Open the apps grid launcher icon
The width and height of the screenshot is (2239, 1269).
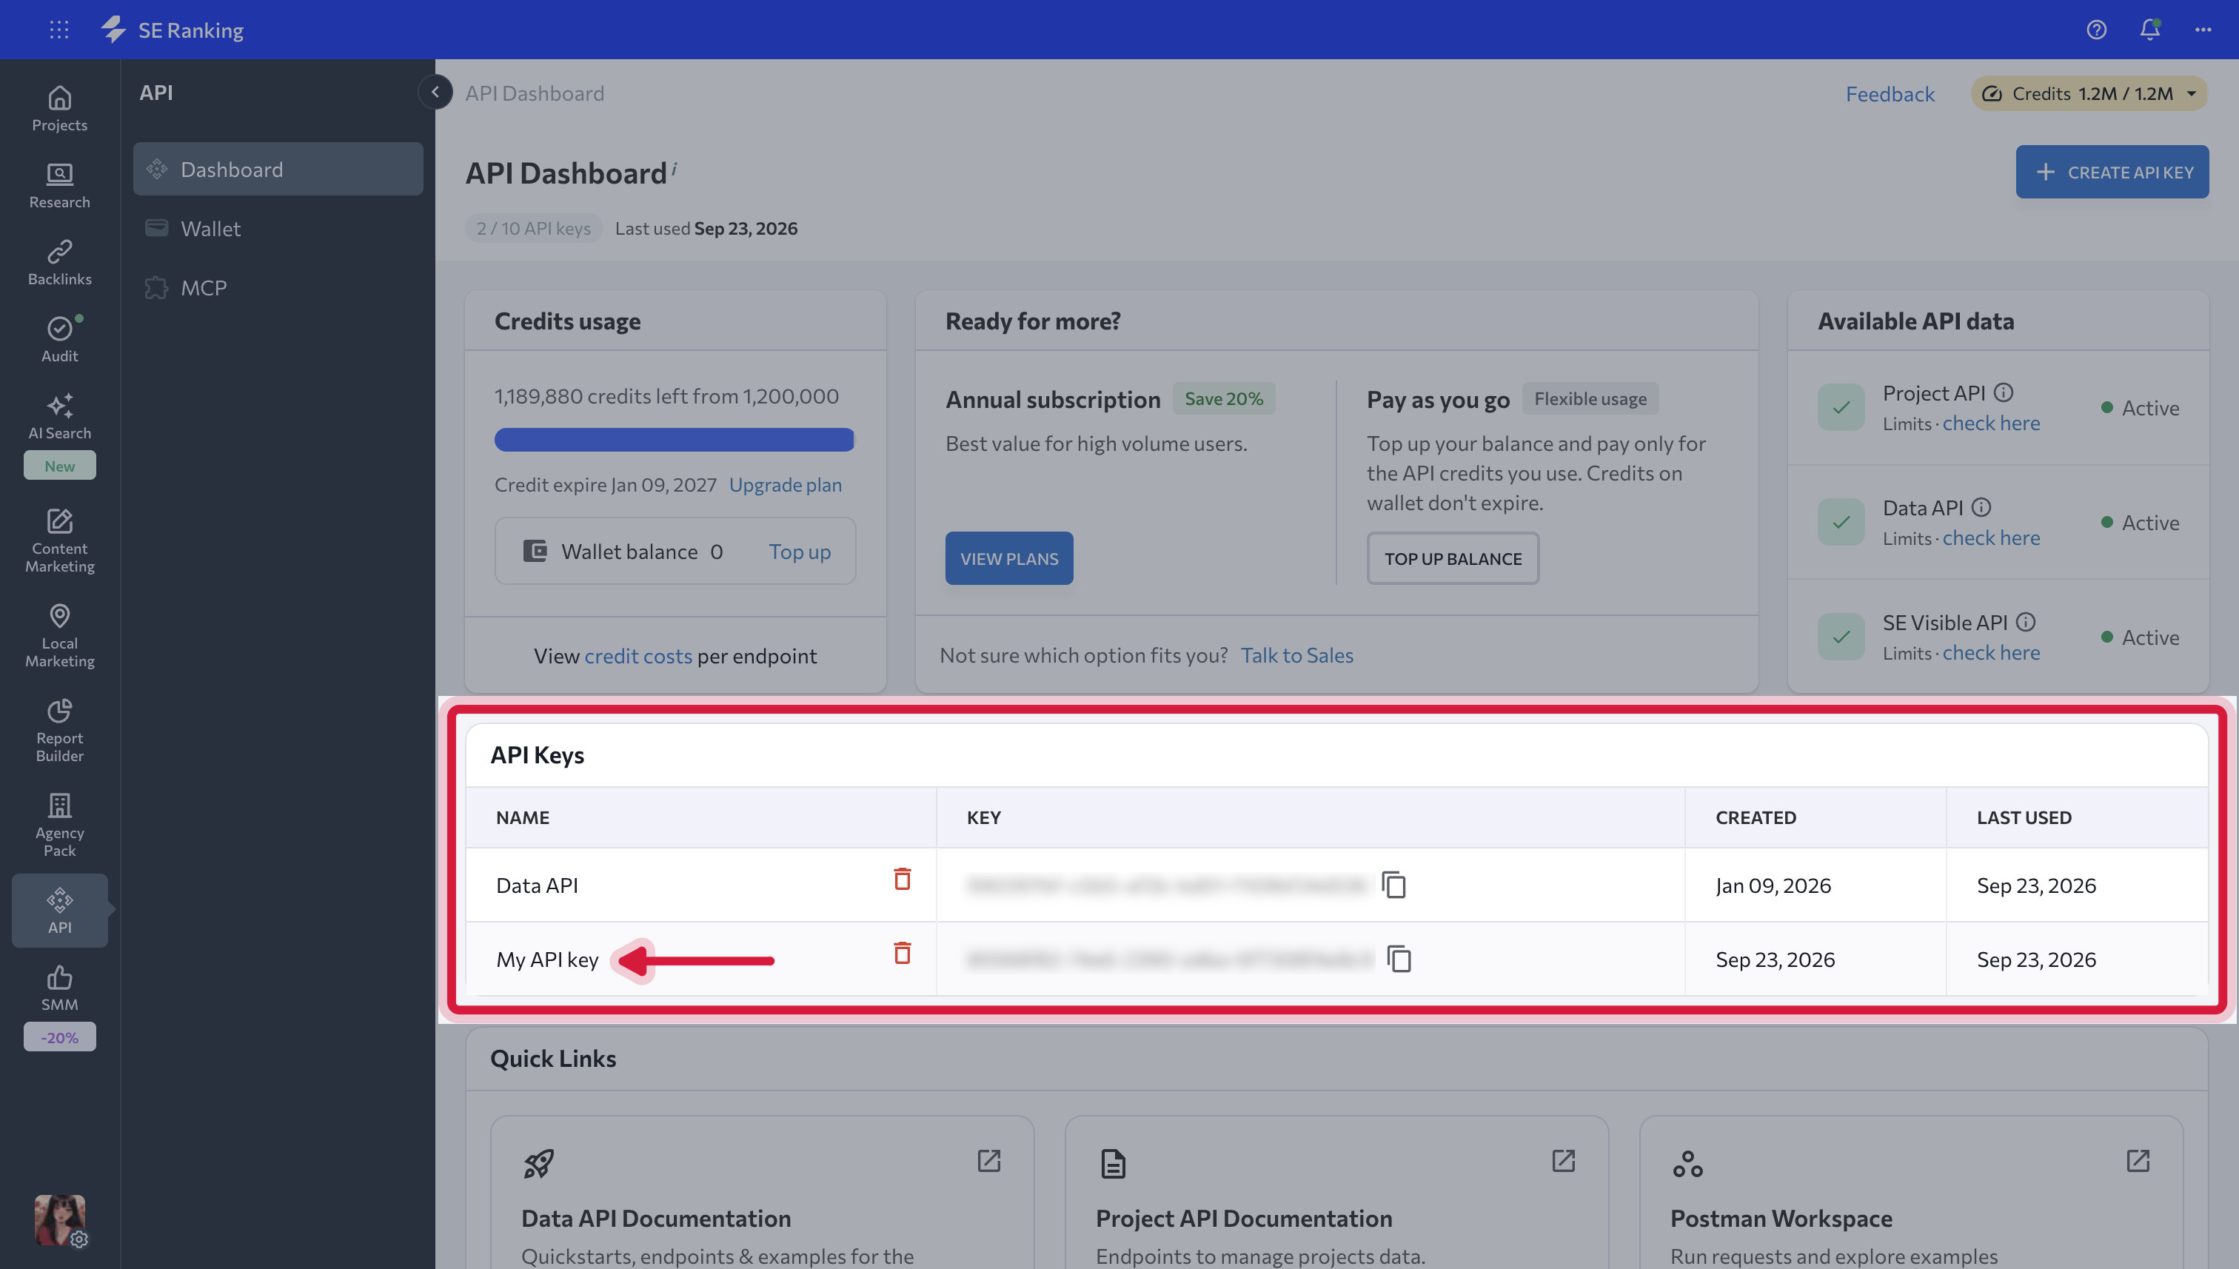coord(59,30)
